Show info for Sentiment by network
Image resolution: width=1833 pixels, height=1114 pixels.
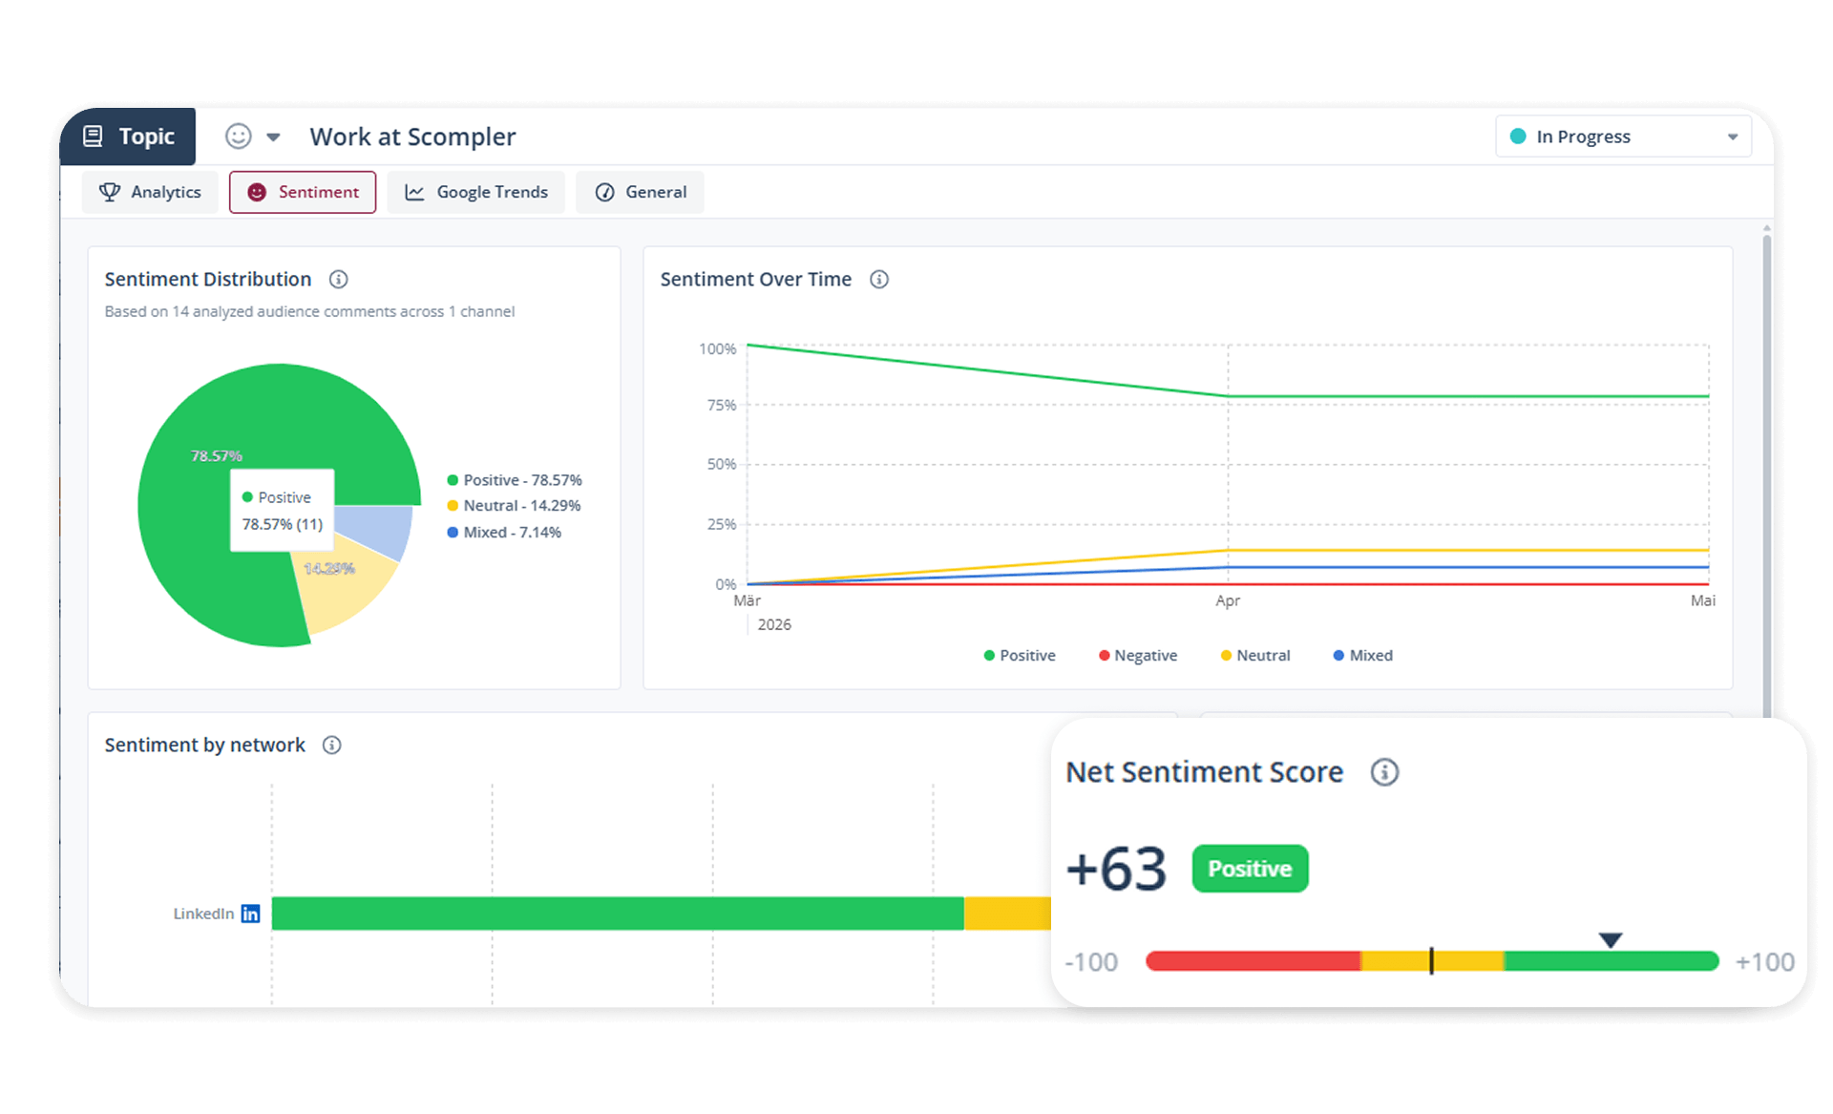coord(332,746)
